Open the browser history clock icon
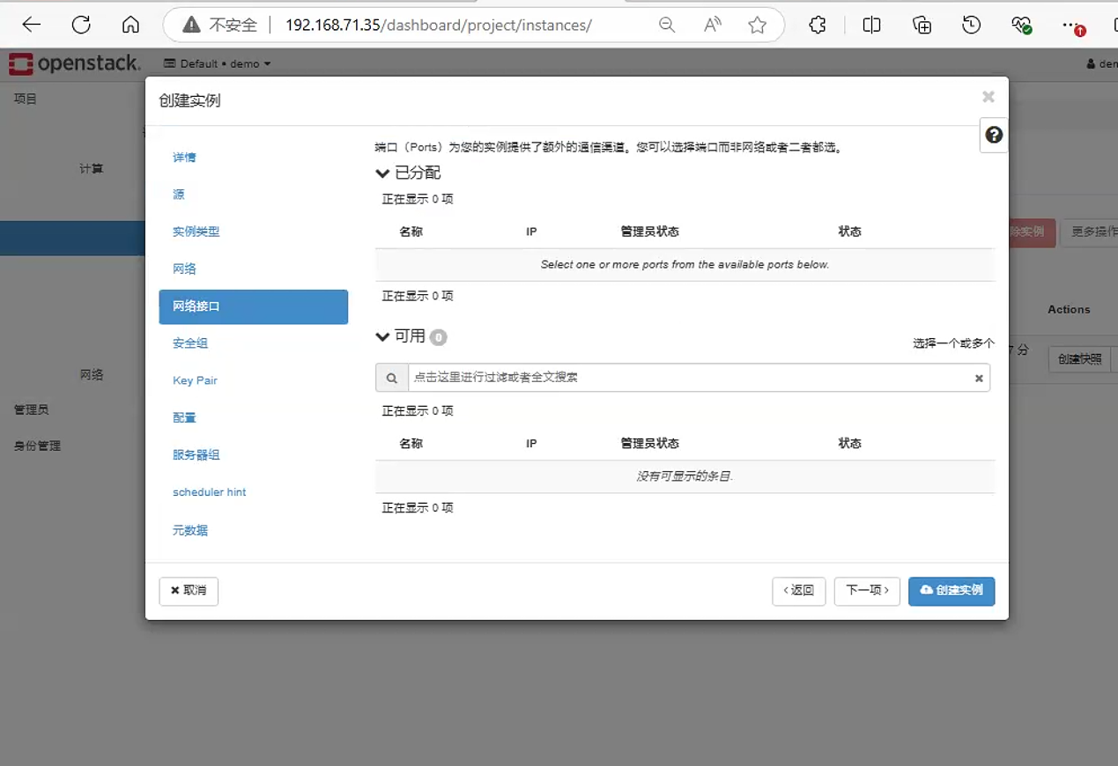This screenshot has height=766, width=1118. (x=972, y=26)
